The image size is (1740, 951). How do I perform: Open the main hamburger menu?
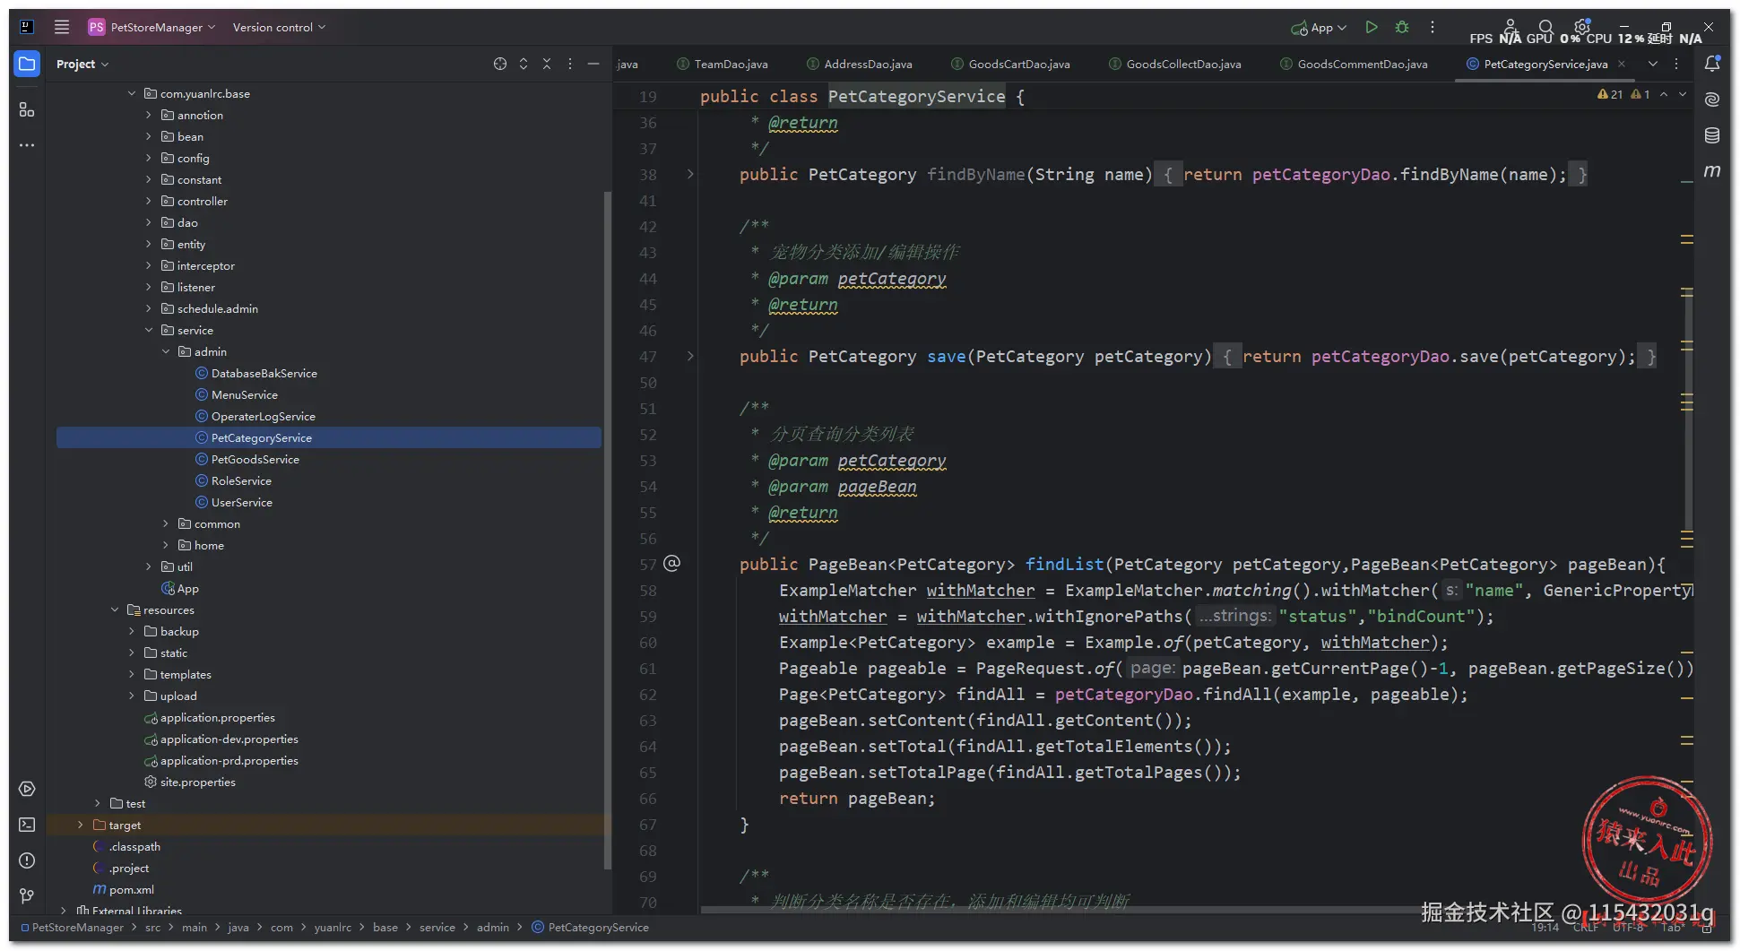point(62,27)
